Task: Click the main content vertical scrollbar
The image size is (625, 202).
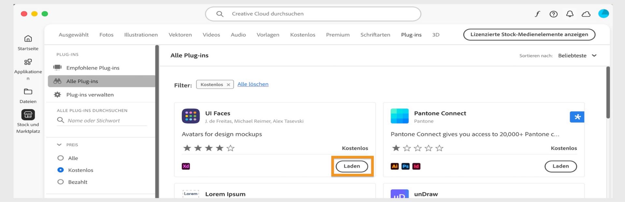Action: 608,93
